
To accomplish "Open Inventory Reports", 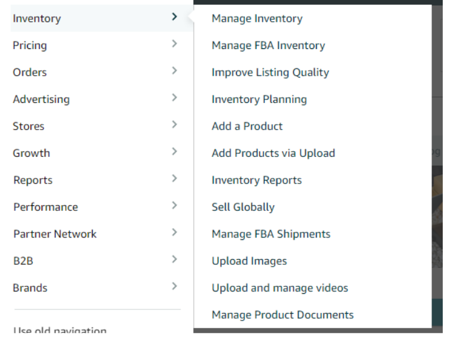I will [x=257, y=180].
